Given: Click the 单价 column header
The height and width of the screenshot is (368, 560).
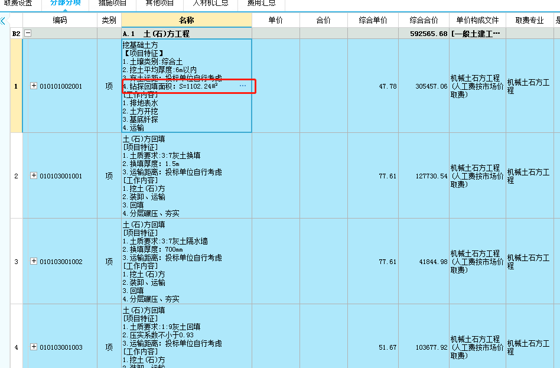Looking at the screenshot, I should pyautogui.click(x=276, y=20).
